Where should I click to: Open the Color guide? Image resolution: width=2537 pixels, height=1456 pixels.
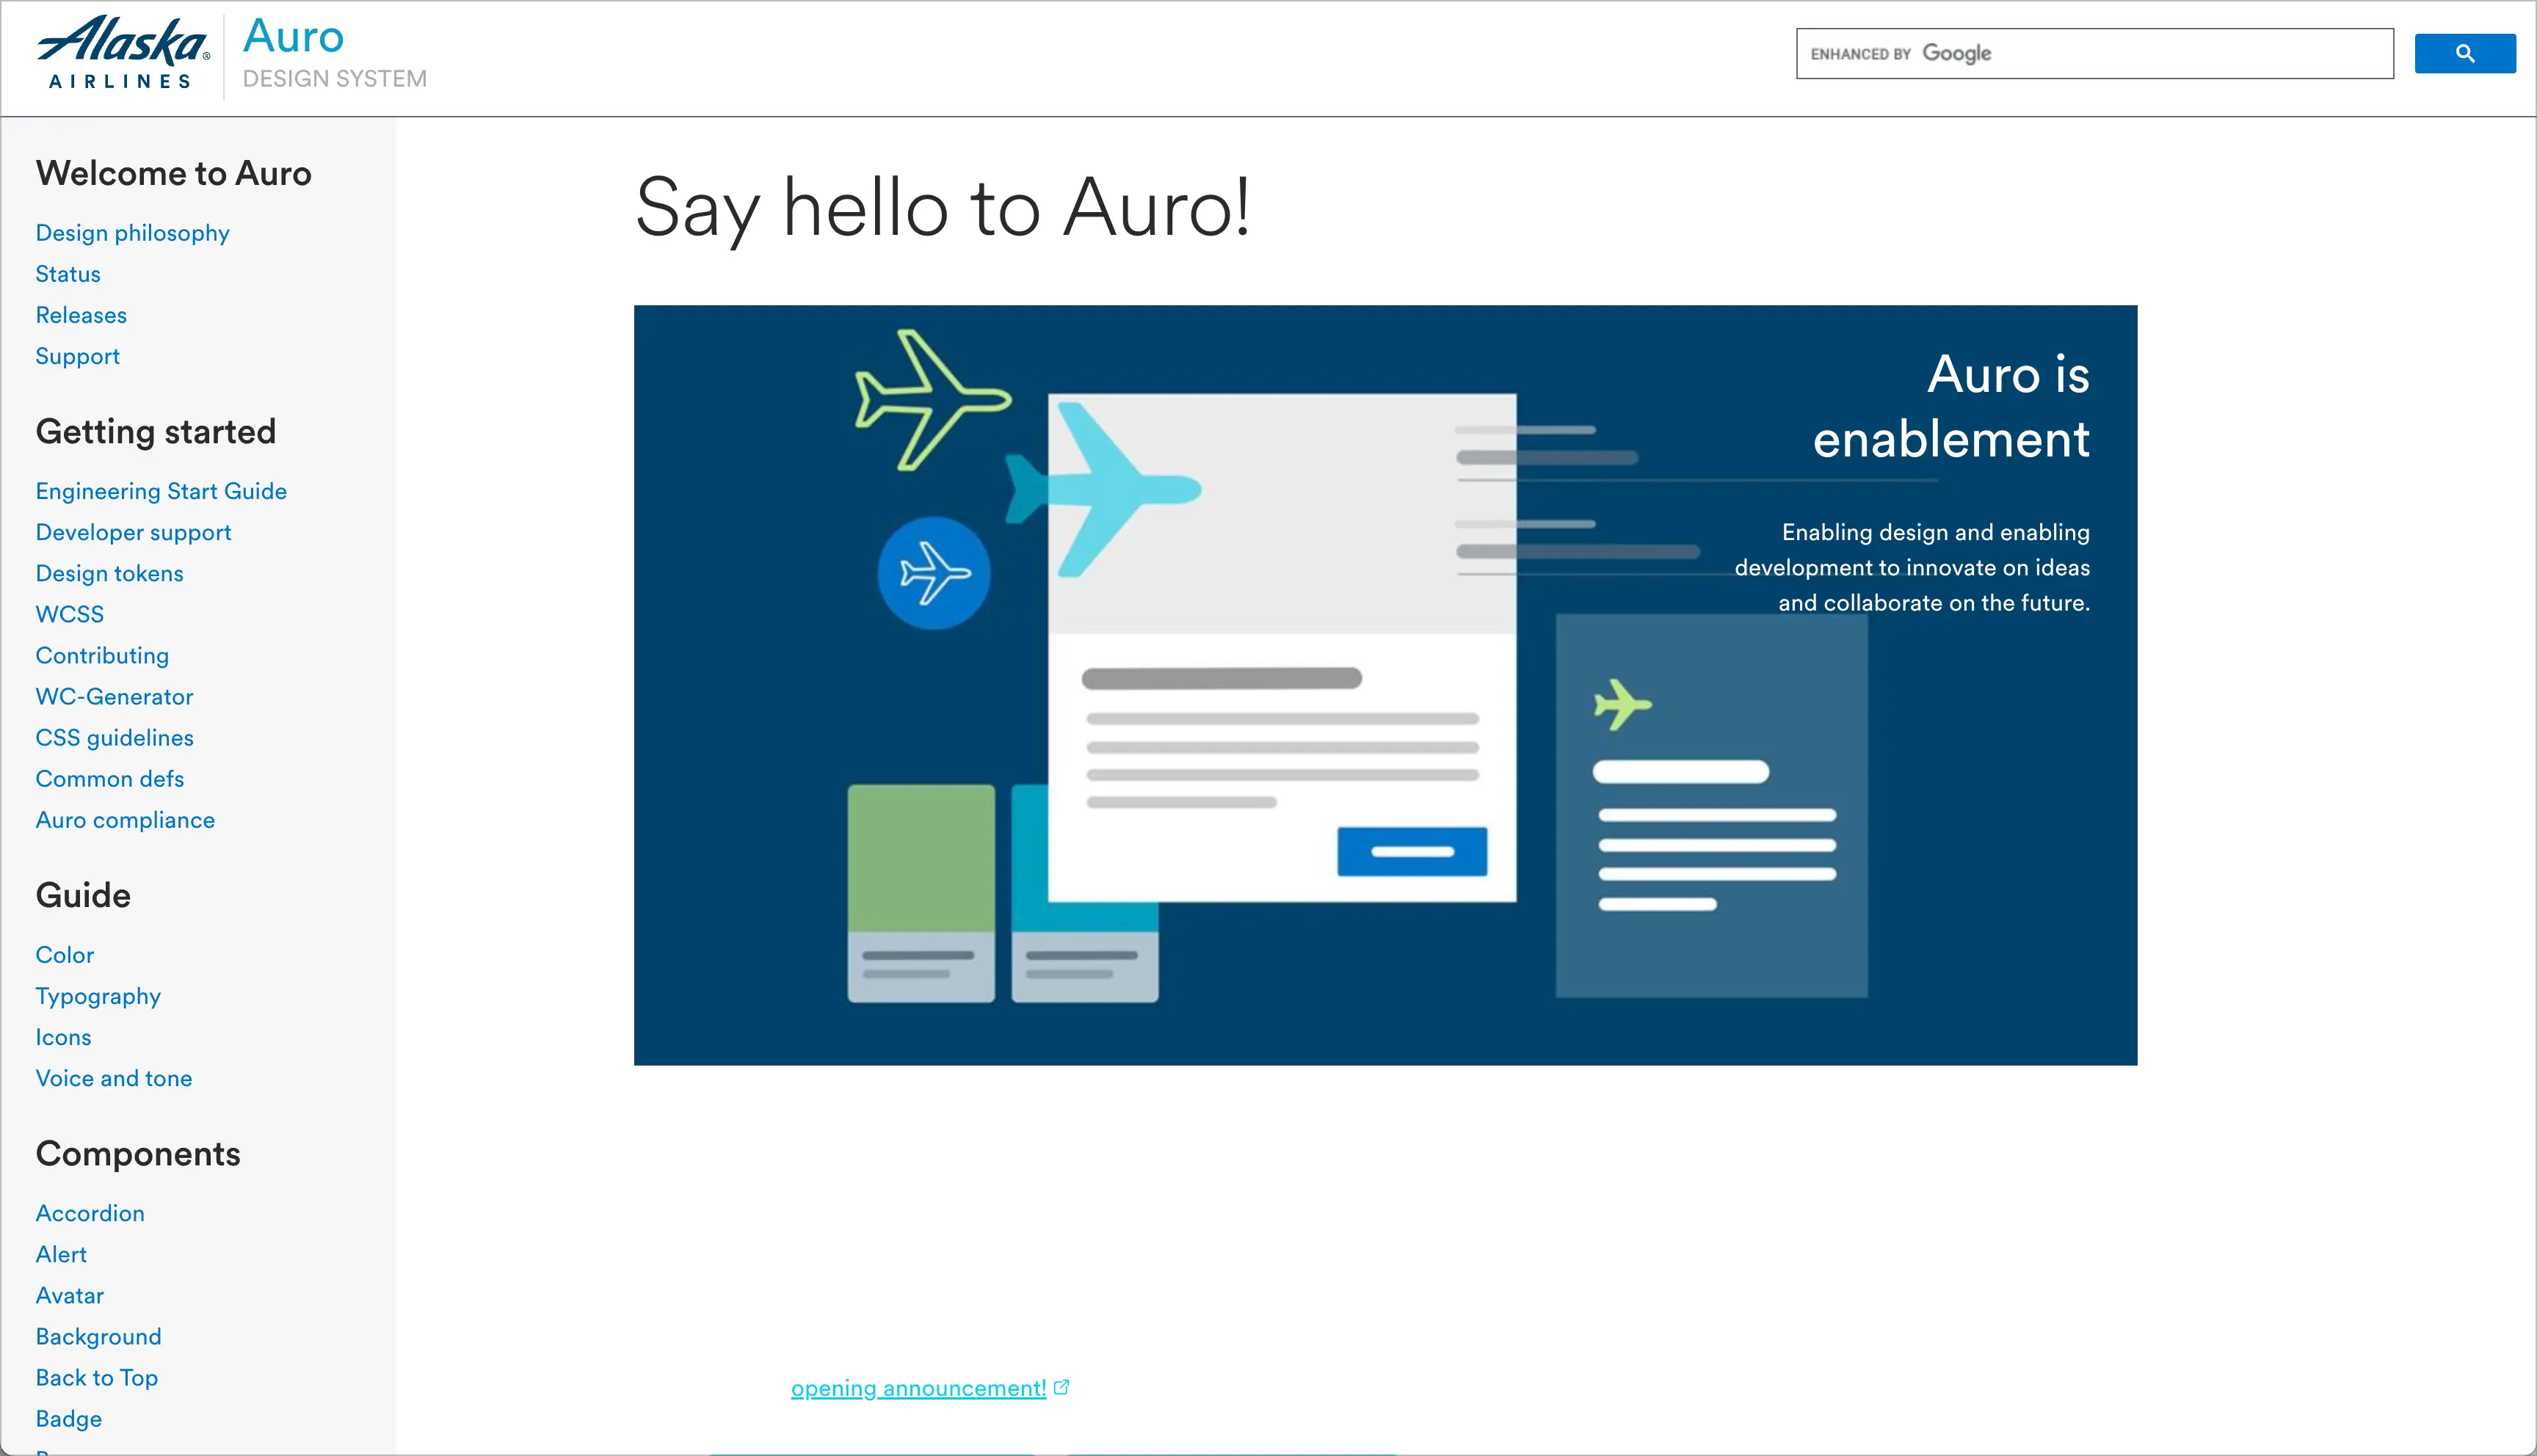(65, 955)
